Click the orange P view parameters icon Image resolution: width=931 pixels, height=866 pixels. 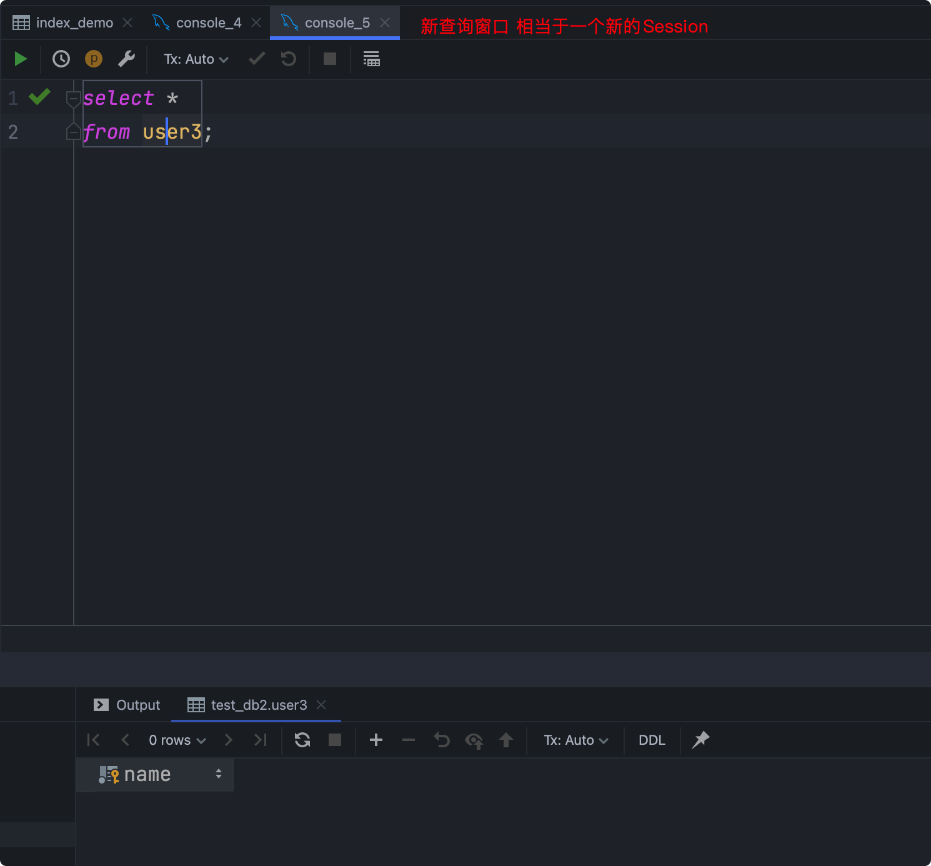(94, 59)
